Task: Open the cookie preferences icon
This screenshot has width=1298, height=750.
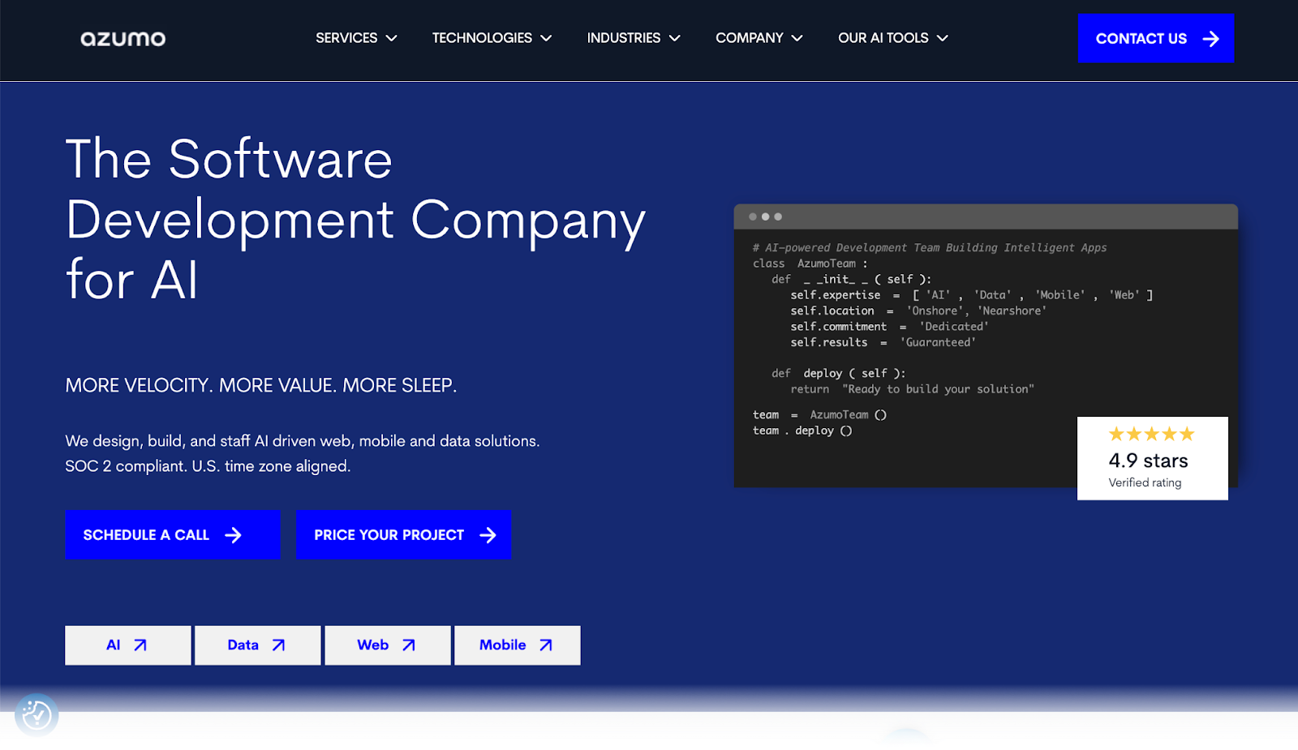Action: (37, 715)
